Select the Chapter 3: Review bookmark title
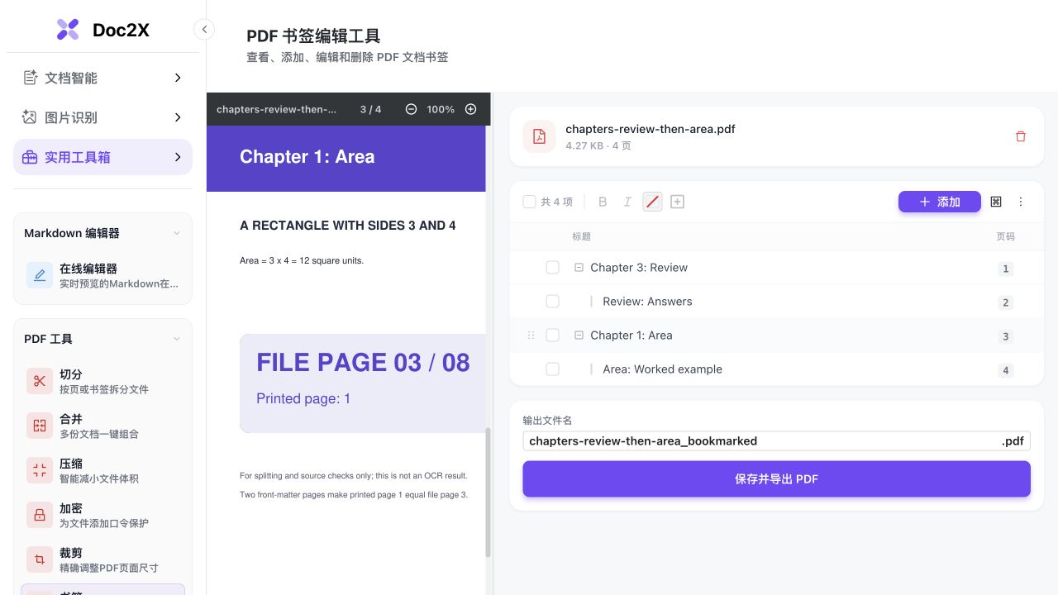Image resolution: width=1058 pixels, height=595 pixels. 639,268
